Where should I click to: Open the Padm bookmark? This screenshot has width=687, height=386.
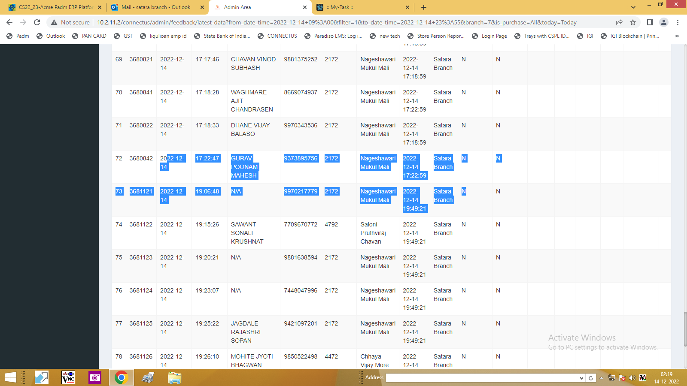point(18,36)
